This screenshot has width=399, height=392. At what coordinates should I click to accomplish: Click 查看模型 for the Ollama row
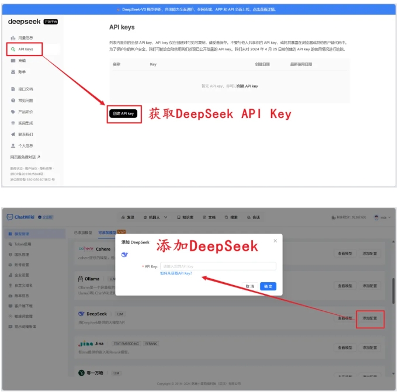[x=345, y=286]
